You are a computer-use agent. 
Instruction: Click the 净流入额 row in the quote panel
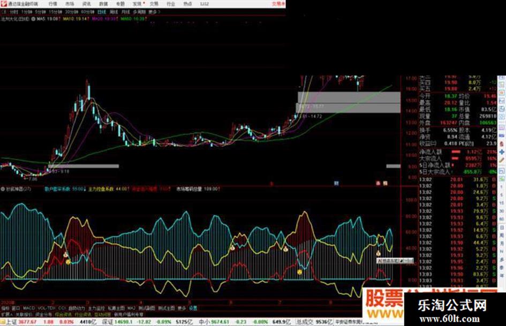click(x=458, y=151)
